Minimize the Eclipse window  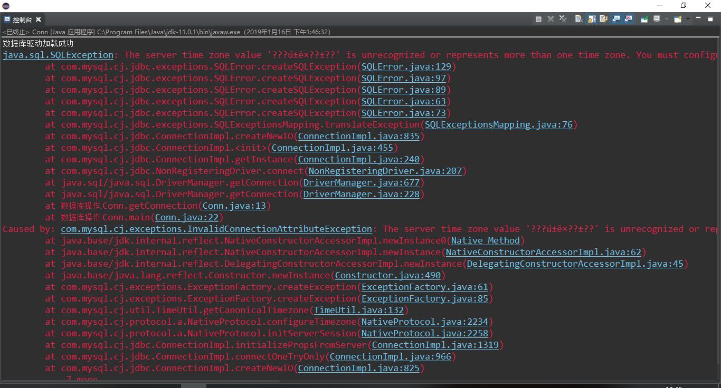point(659,5)
